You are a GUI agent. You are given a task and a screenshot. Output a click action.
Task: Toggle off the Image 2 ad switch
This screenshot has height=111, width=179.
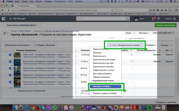tap(11, 75)
